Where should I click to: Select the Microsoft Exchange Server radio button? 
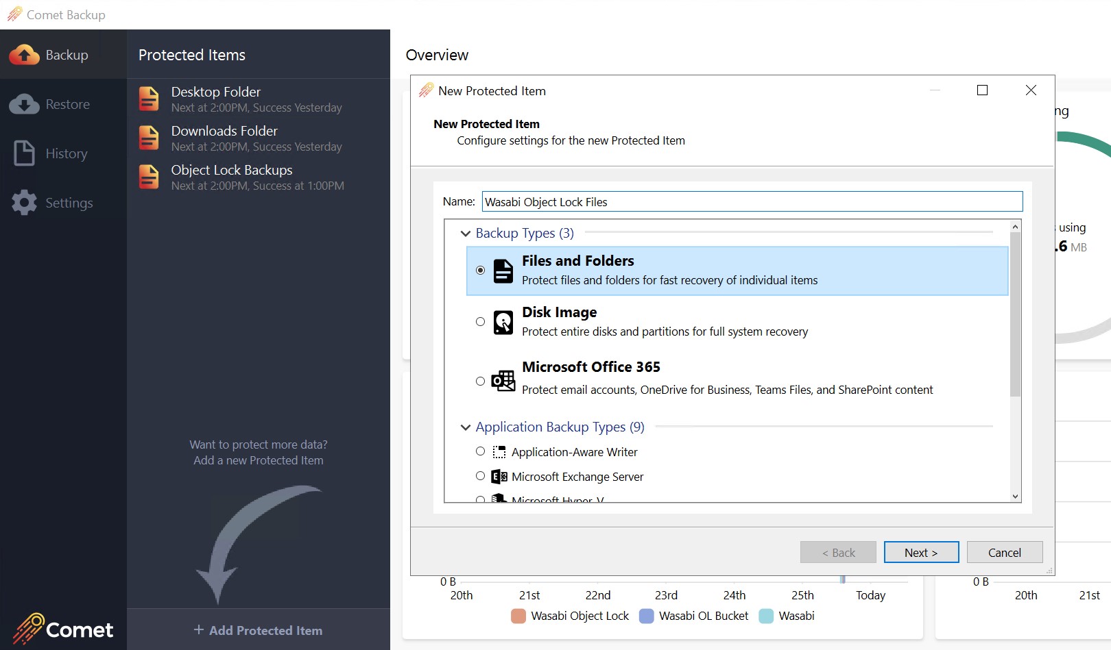point(480,475)
